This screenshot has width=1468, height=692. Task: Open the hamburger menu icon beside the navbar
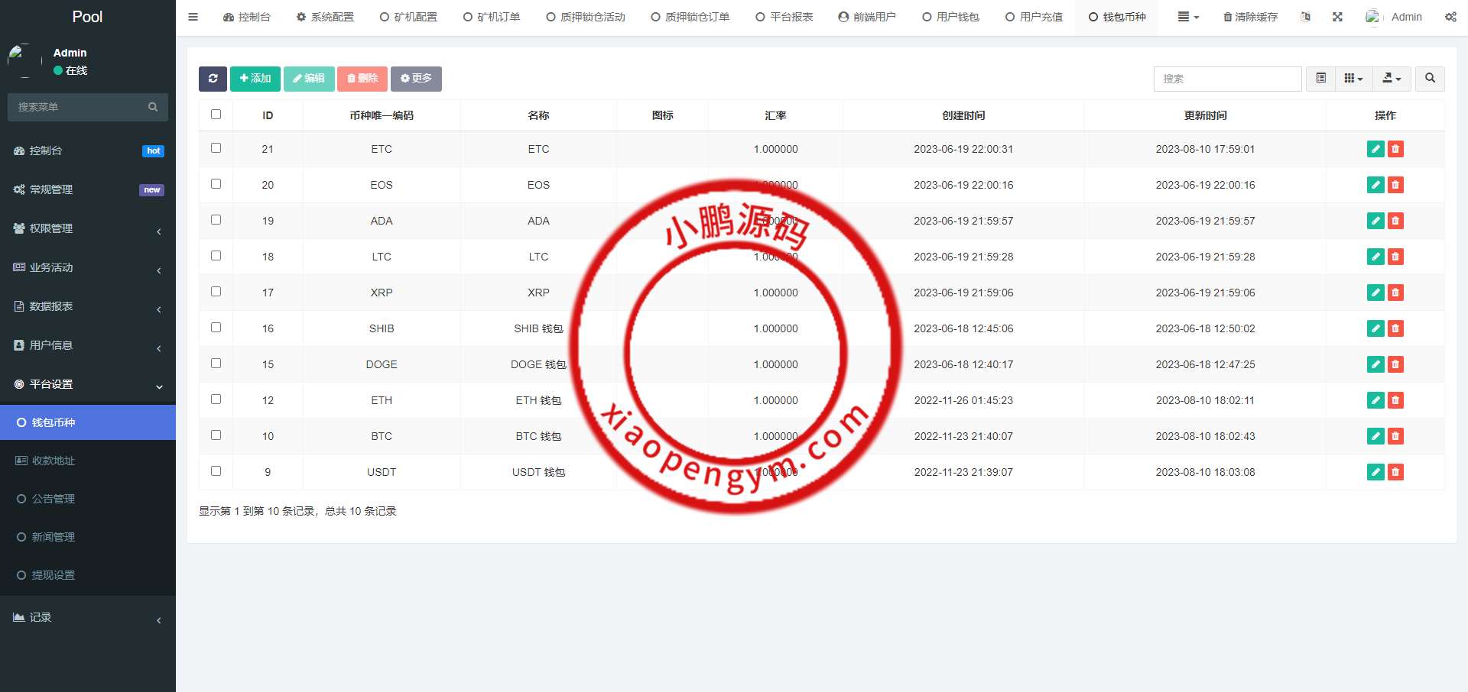point(193,16)
